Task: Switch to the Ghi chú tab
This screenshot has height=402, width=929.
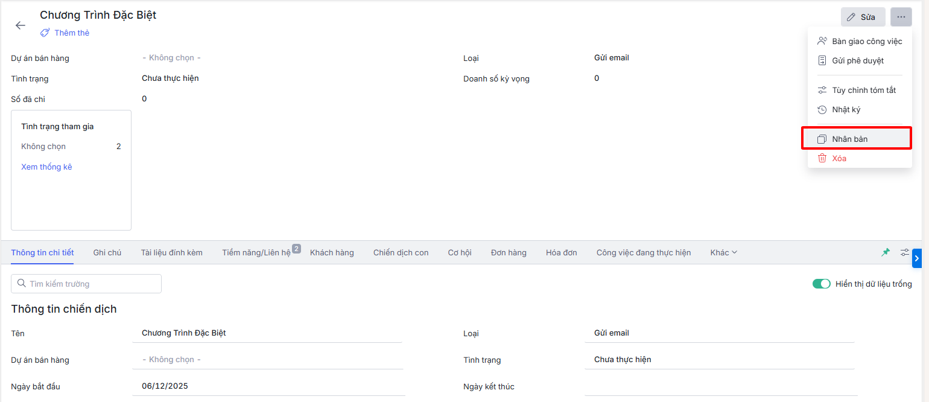Action: coord(107,252)
